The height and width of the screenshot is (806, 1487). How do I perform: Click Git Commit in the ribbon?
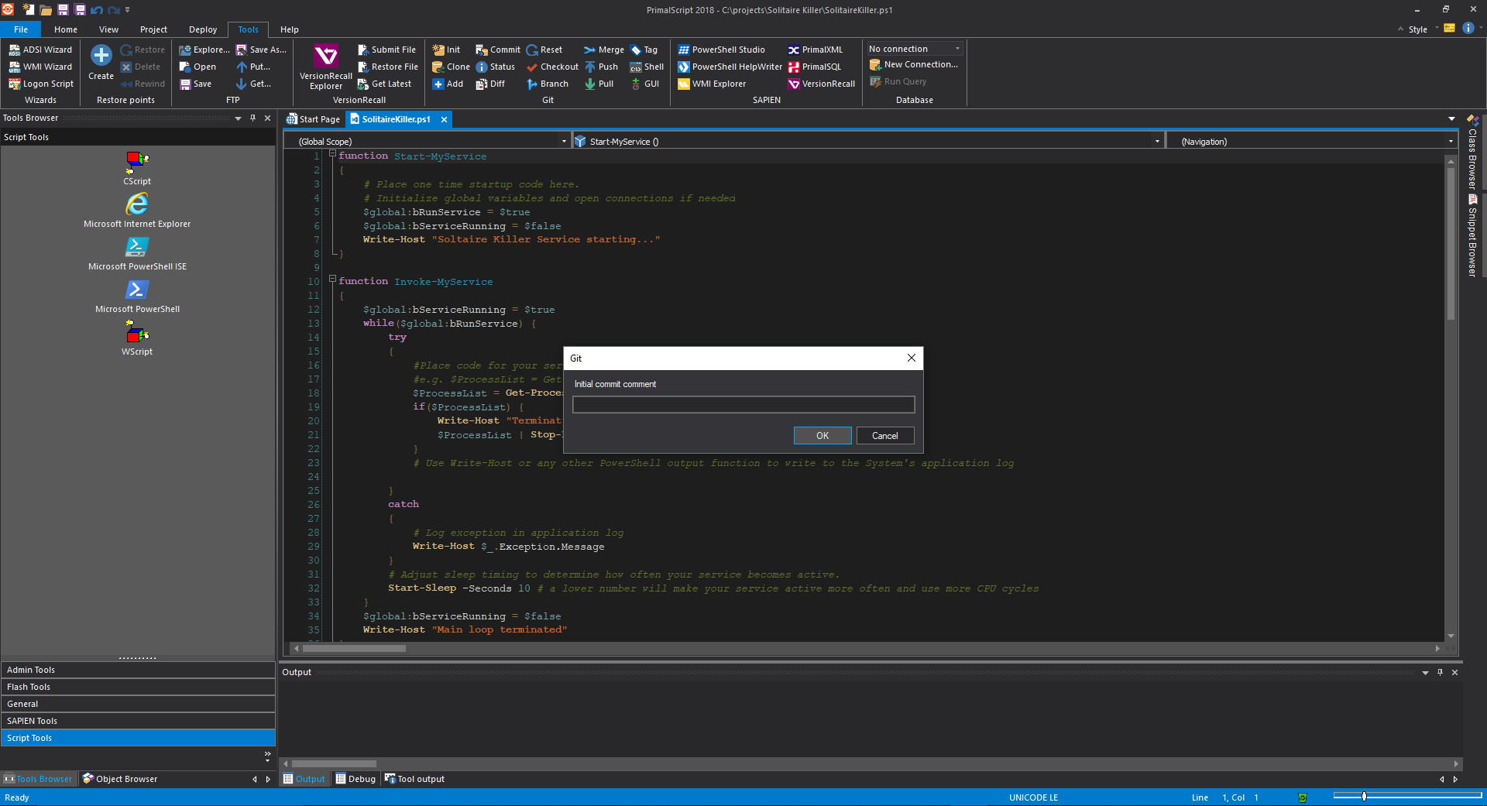coord(497,50)
